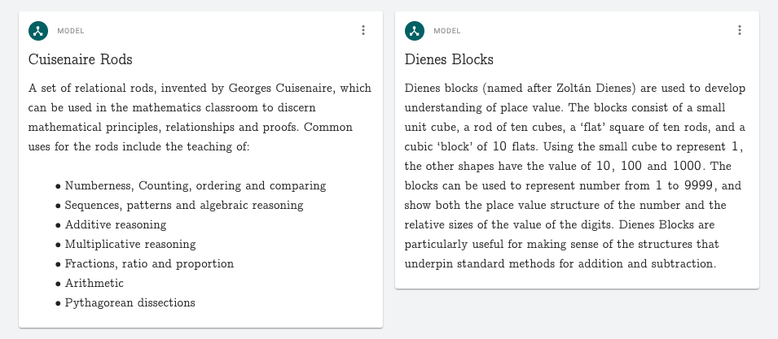Click the MODEL label above Dienes Blocks

coord(447,32)
